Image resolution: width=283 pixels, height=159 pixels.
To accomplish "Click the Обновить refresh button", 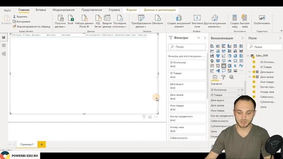I will click(x=157, y=19).
